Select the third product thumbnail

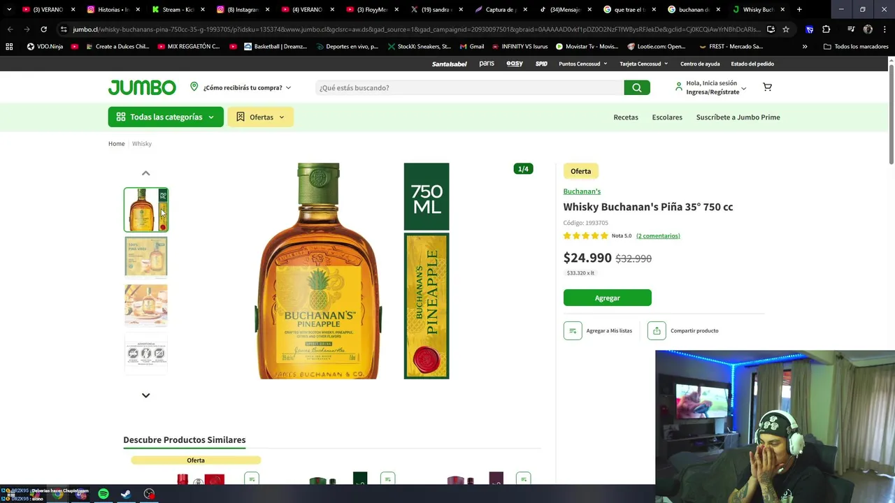[x=146, y=305]
